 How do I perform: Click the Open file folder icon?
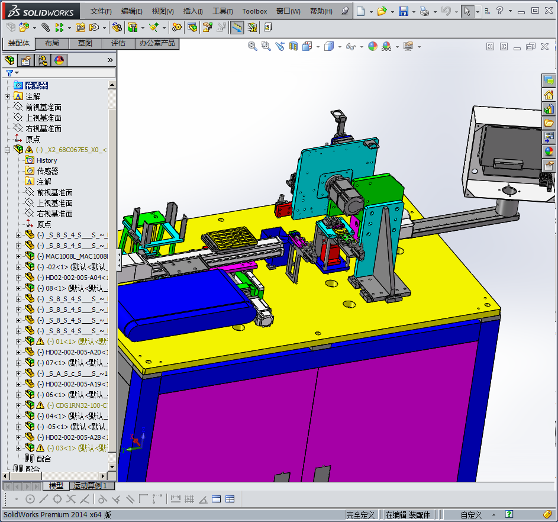382,11
